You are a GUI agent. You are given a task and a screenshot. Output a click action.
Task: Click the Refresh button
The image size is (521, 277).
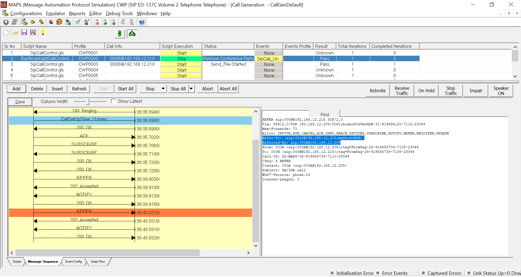coord(79,89)
